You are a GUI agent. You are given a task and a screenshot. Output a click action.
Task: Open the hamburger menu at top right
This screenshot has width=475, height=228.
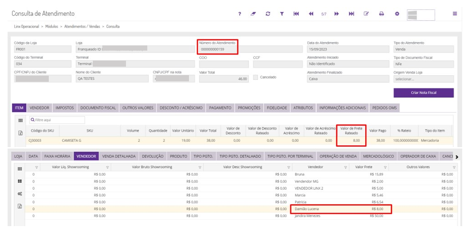(x=455, y=14)
